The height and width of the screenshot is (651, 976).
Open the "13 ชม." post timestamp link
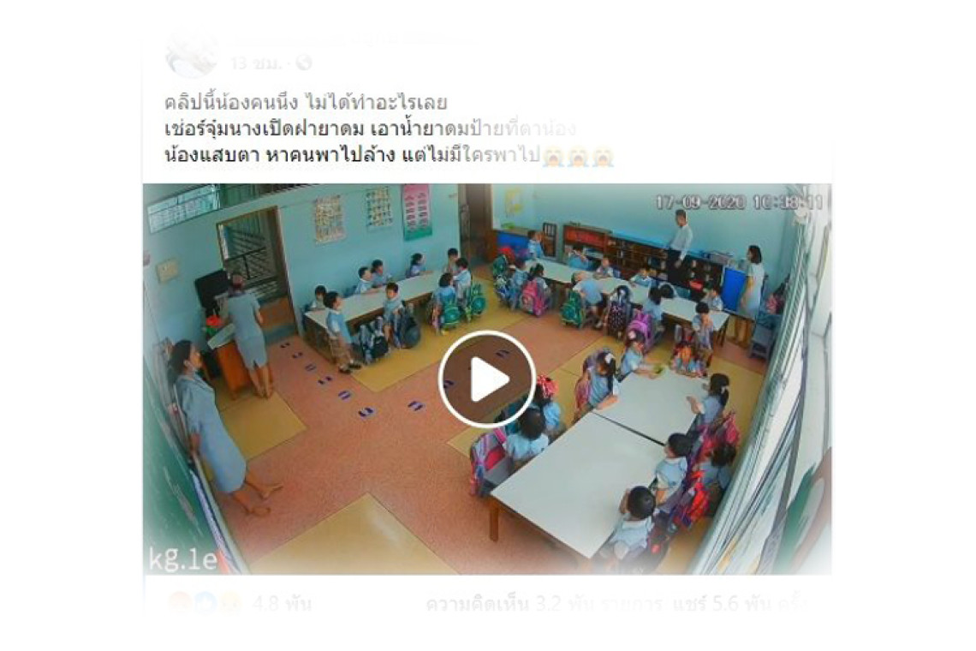[257, 63]
